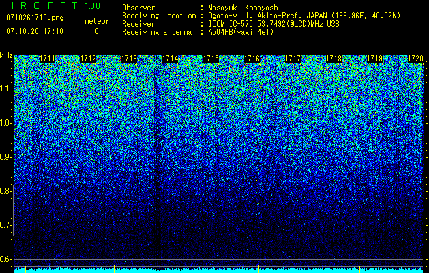The height and width of the screenshot is (273, 429).
Task: Click the kHz axis unit label
Action: click(x=6, y=55)
